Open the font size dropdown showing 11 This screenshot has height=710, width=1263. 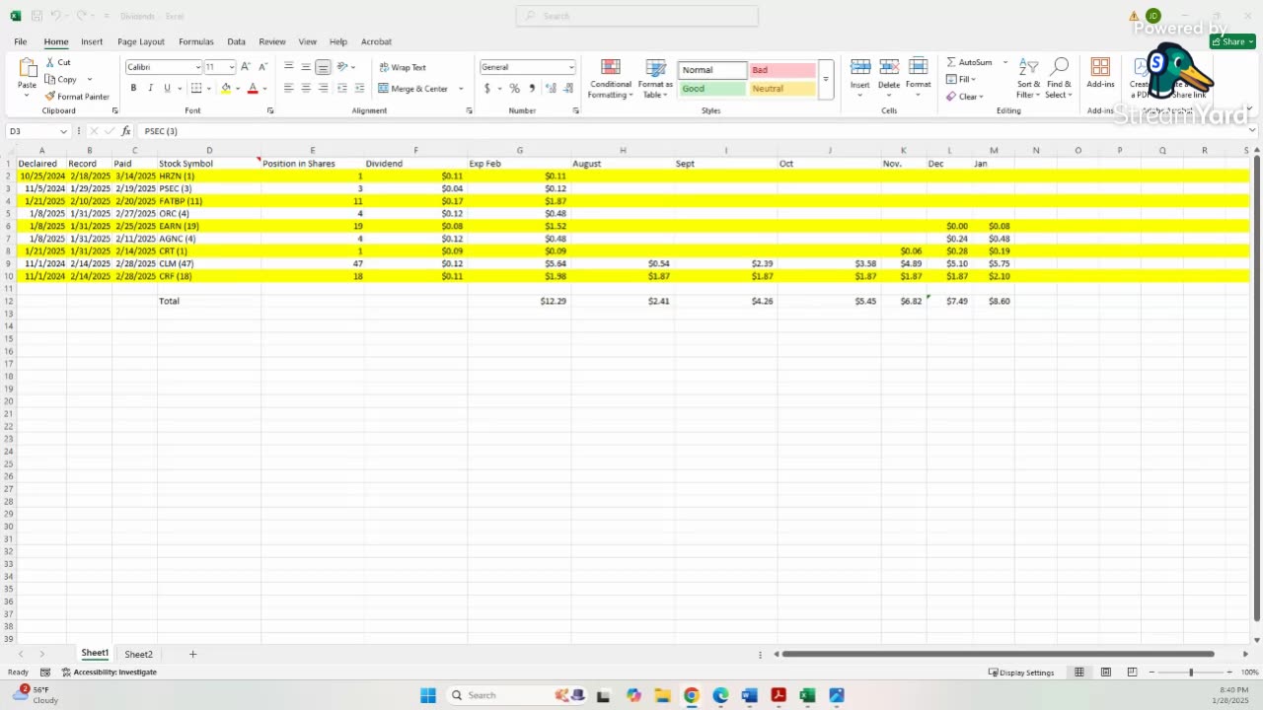232,67
